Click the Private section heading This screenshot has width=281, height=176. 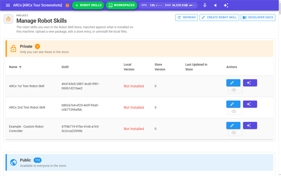pos(26,46)
